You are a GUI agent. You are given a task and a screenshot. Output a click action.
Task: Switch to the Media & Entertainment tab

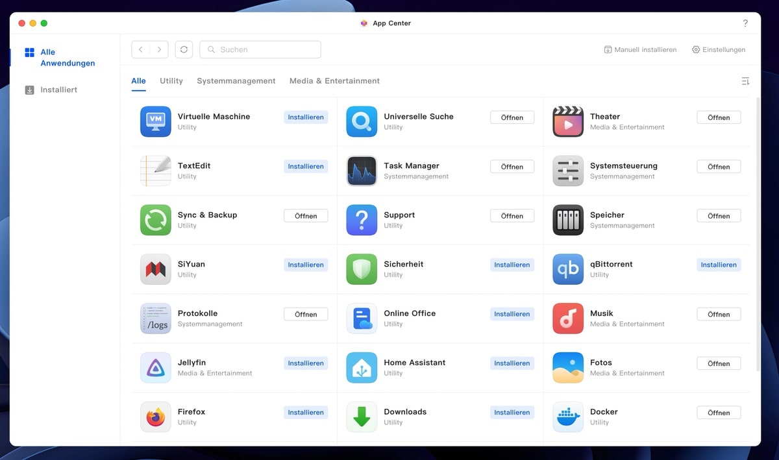tap(334, 81)
